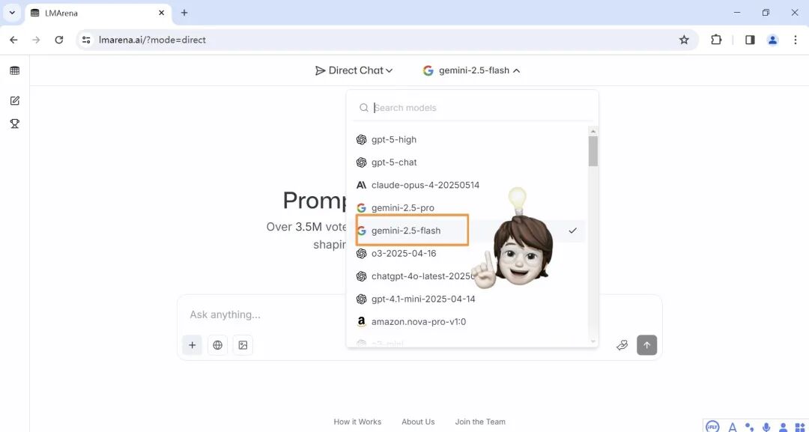Viewport: 809px width, 432px height.
Task: Choose claude-opus-4-20250514 model
Action: pos(425,185)
